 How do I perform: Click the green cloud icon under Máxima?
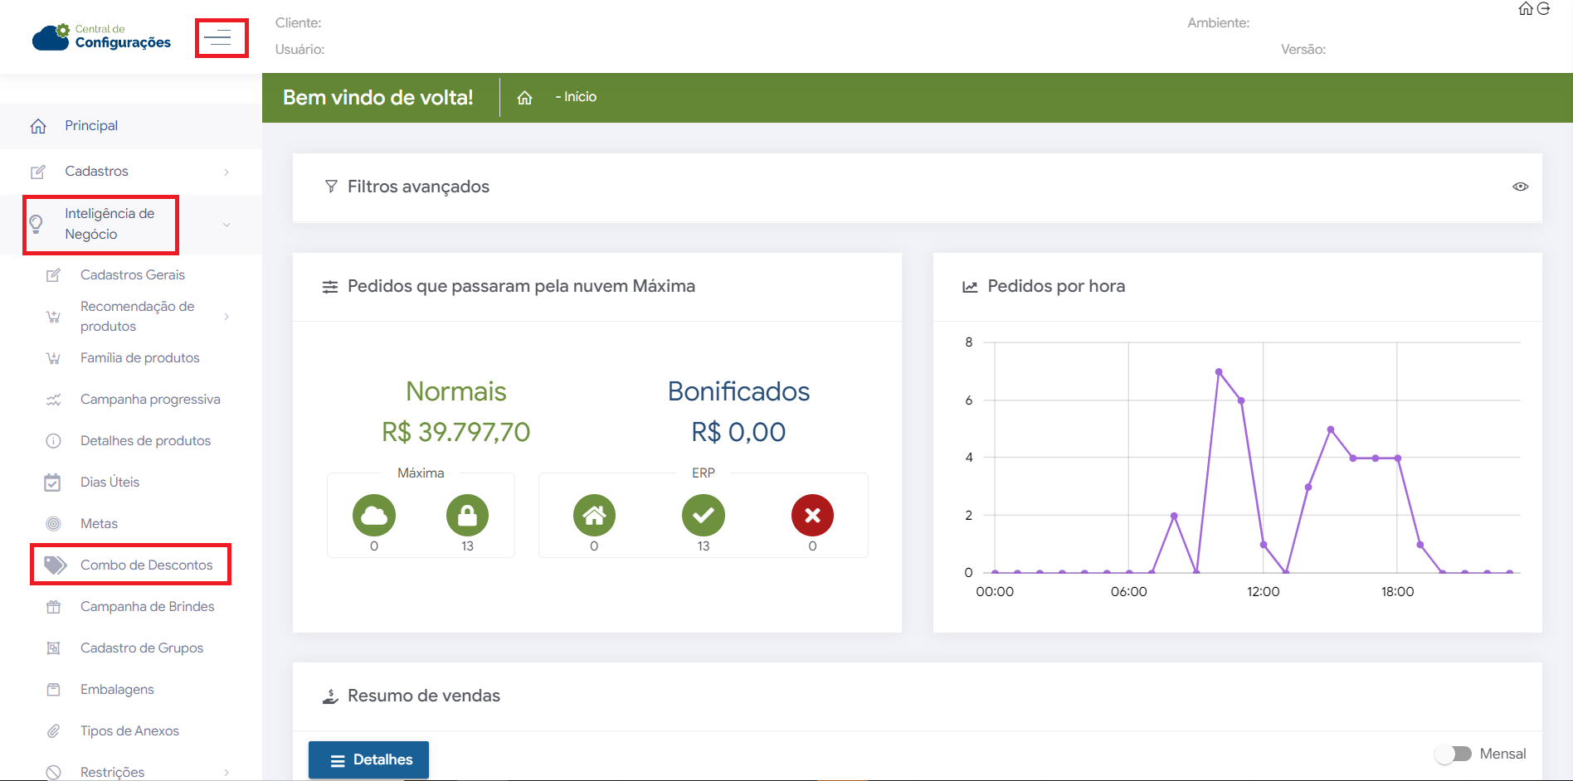[374, 516]
